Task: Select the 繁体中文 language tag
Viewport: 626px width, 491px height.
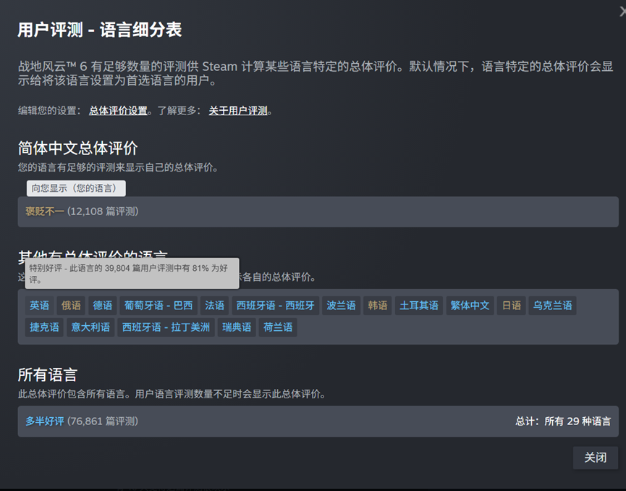Action: pyautogui.click(x=470, y=306)
